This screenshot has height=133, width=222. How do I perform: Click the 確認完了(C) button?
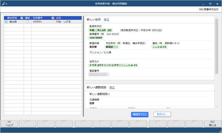click(140, 114)
